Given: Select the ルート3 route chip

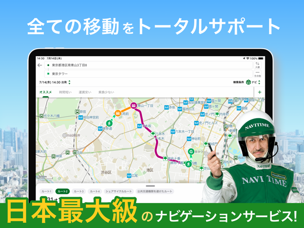Looking at the screenshot, I should [x=78, y=191].
